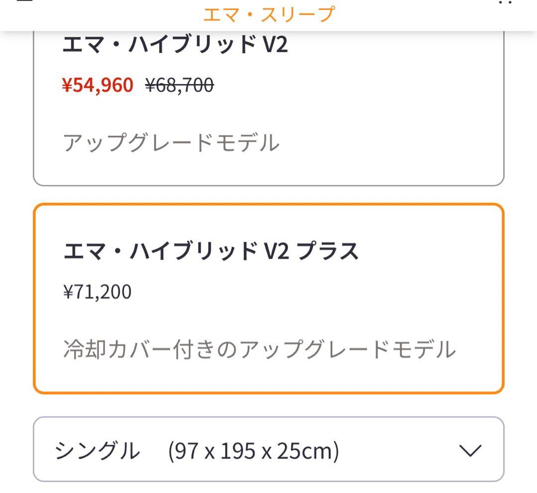Click inside the V2 product card area
Screen dimensions: 537x493
point(268,115)
